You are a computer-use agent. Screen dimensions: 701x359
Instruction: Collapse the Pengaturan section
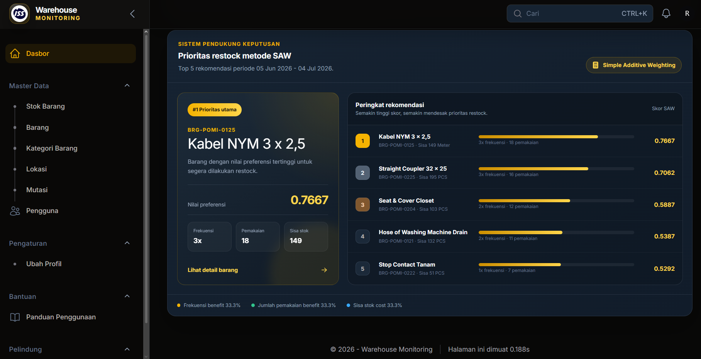(127, 243)
